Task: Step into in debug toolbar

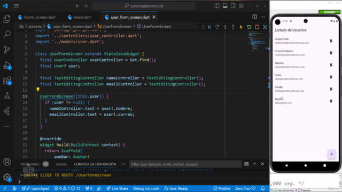Action: (225, 27)
